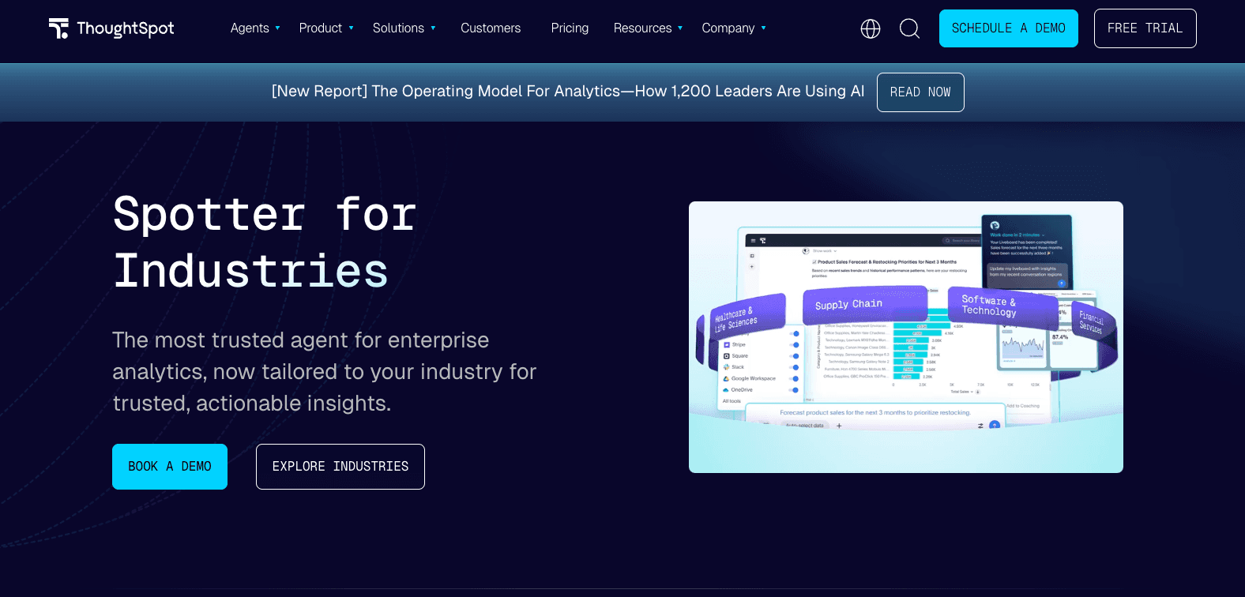Click the Book a Demo button
Viewport: 1245px width, 597px height.
(170, 467)
